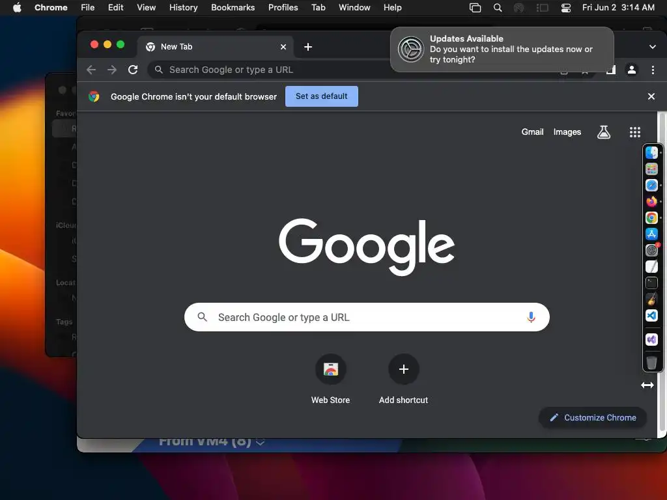The image size is (667, 500).
Task: Open the Profiles menu
Action: coord(283,8)
